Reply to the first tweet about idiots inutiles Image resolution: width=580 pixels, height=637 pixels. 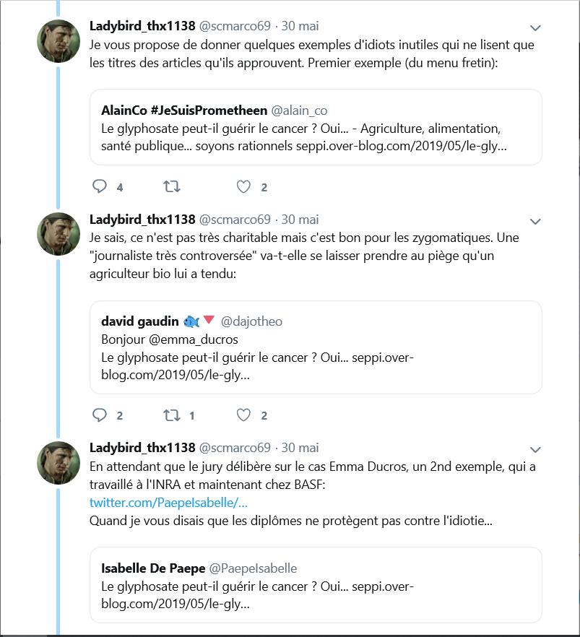(100, 187)
